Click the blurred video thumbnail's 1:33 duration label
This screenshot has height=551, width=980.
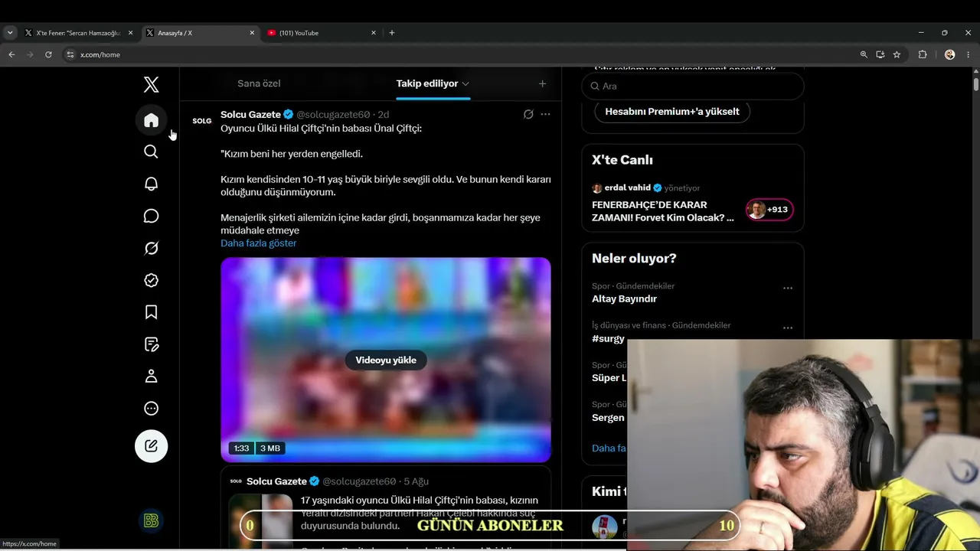[x=242, y=448]
